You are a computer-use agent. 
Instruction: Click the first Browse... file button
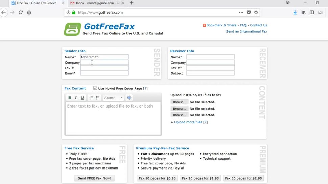pos(179,102)
